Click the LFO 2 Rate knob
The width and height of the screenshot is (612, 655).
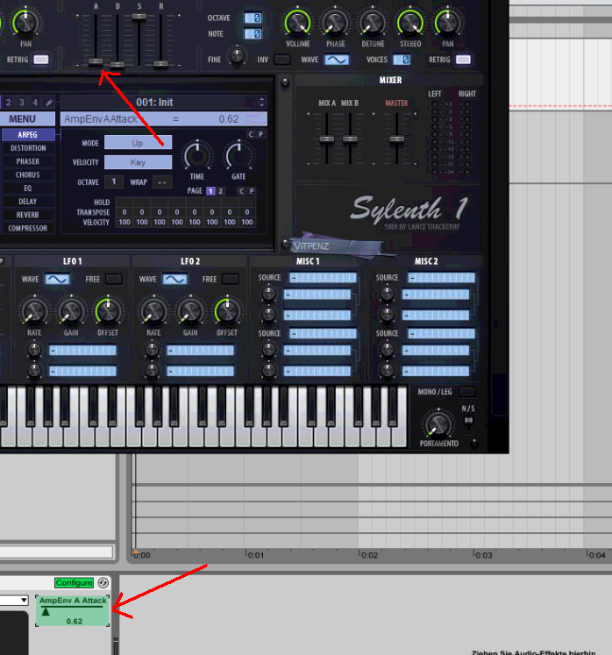[x=153, y=311]
